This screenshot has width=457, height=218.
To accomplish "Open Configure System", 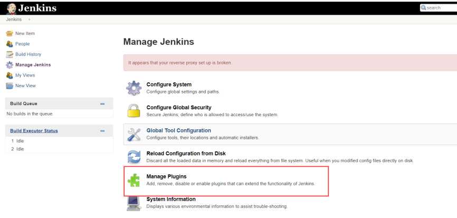I will pos(169,84).
